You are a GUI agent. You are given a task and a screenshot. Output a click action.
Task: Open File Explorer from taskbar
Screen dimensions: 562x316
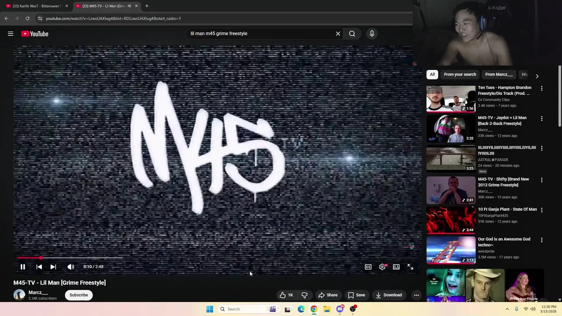(327, 309)
